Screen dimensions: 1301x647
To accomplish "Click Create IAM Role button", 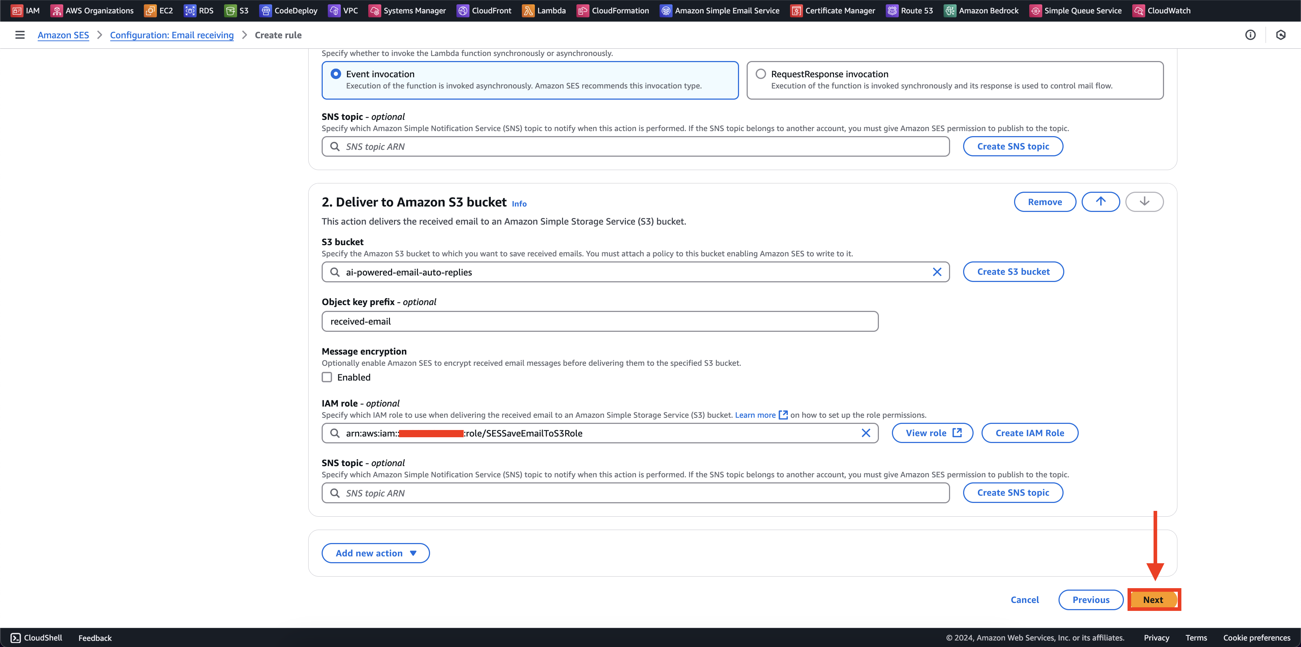I will [1030, 433].
